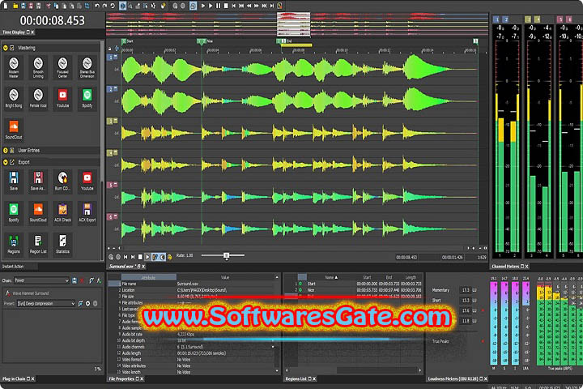Screen dimensions: 583x389
Task: Expand the User Entries section
Action: tap(5, 151)
